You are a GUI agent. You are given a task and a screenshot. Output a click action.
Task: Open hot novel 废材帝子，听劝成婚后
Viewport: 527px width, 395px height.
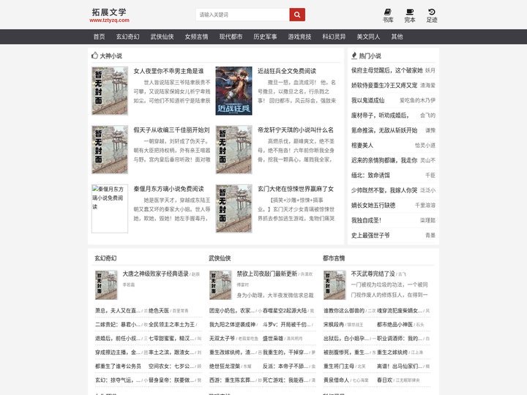coord(380,116)
